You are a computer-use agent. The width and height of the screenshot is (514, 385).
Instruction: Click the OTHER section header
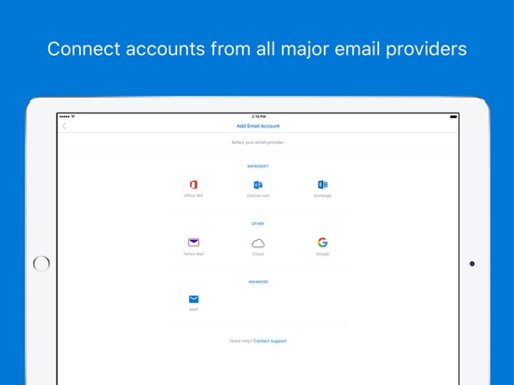(258, 223)
